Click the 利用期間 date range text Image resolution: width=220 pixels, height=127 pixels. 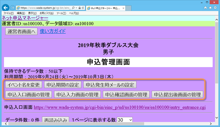pyautogui.click(x=59, y=77)
